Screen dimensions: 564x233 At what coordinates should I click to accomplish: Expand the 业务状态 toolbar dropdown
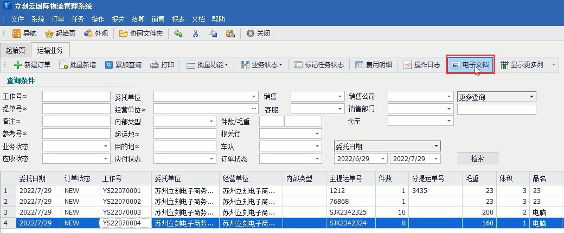pyautogui.click(x=261, y=65)
